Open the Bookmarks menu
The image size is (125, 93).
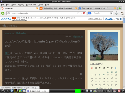pos(31,5)
